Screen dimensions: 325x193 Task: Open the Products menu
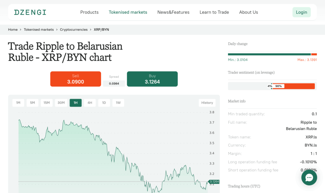89,12
